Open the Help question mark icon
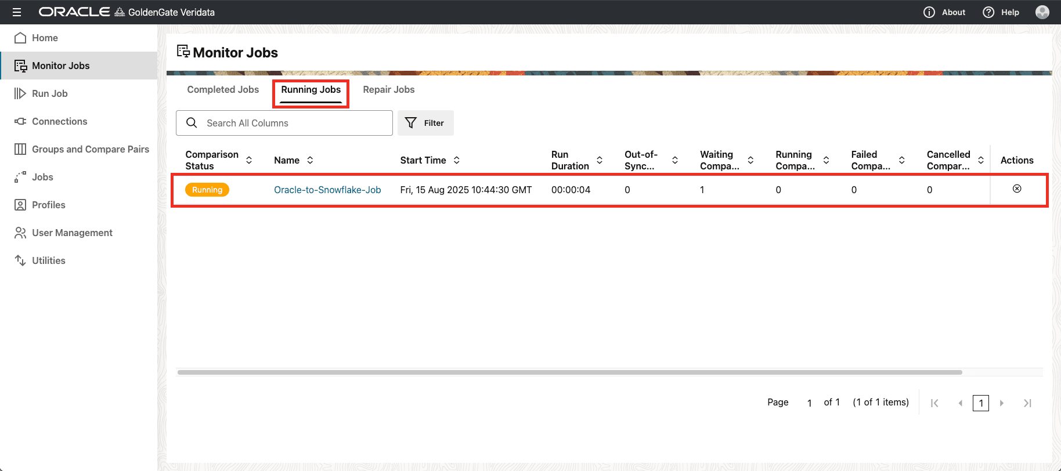1061x471 pixels. point(988,12)
